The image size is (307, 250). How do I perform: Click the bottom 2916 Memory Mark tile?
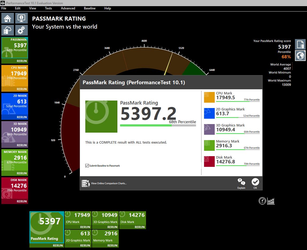pyautogui.click(x=105, y=236)
